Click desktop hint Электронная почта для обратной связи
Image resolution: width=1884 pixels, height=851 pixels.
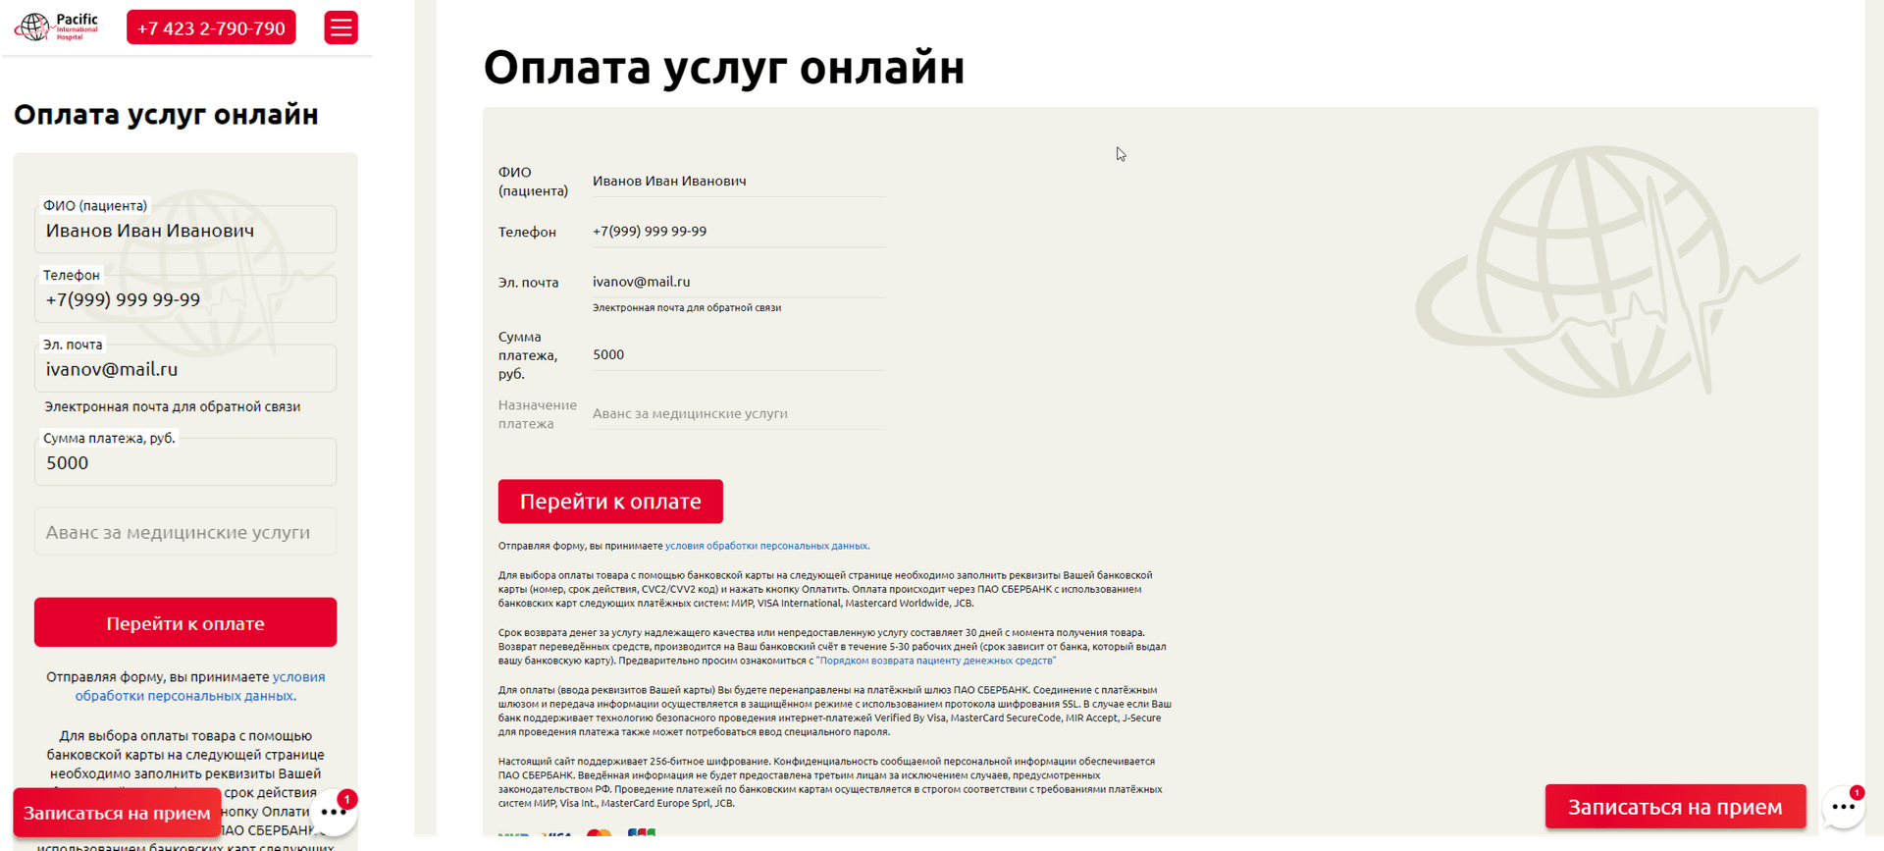coord(687,308)
